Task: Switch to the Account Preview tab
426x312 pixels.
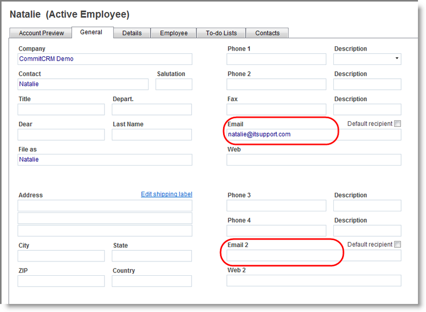Action: pyautogui.click(x=40, y=33)
